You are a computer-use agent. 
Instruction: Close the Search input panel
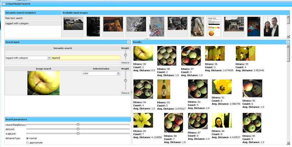click(x=128, y=42)
